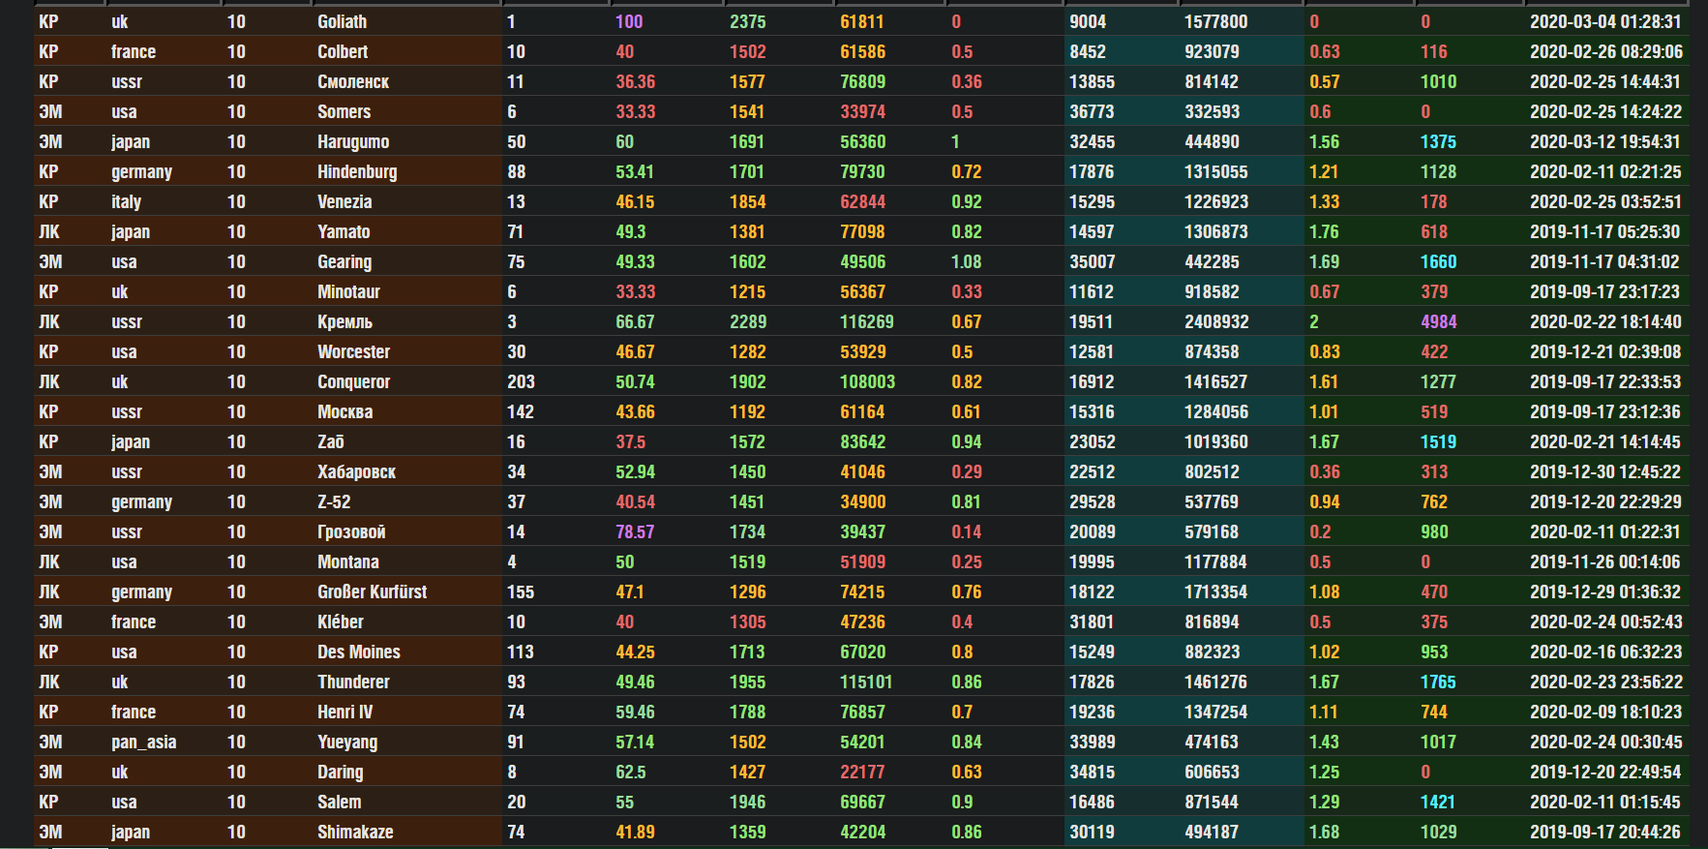Click value 1955 in Thunderer row
The width and height of the screenshot is (1708, 849).
747,682
